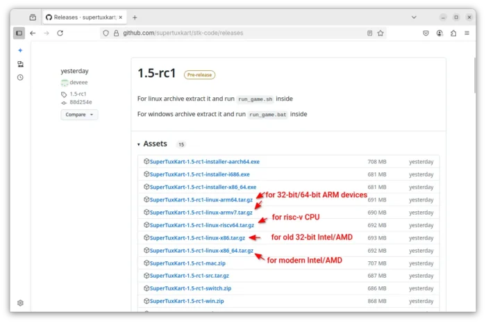Download the linux-x86_64.tar.gz archive
The width and height of the screenshot is (486, 323).
tap(201, 251)
